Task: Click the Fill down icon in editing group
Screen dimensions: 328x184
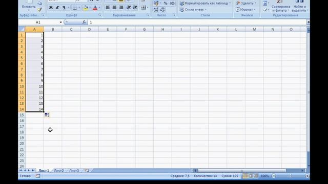Action: point(265,3)
